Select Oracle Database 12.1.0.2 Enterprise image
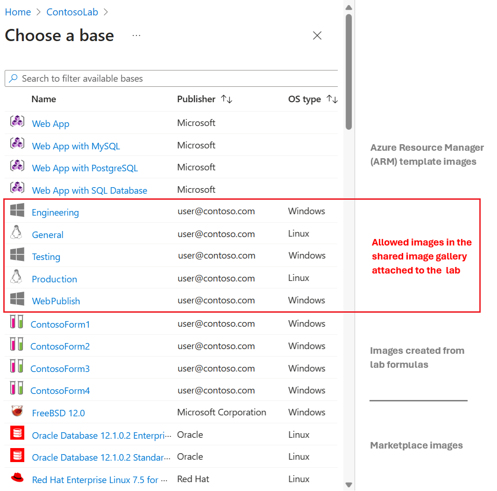 [x=101, y=435]
